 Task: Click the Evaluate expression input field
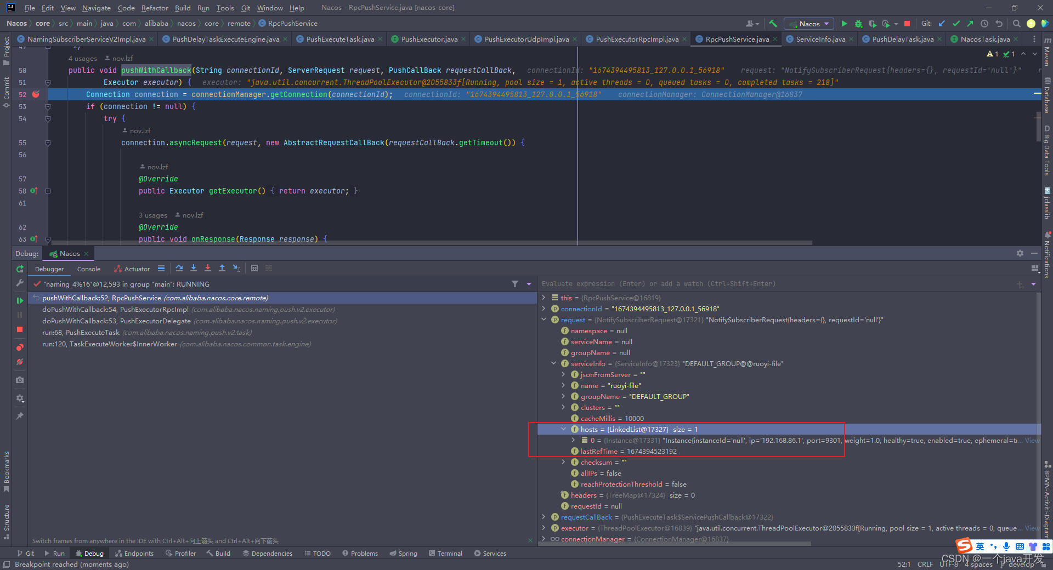pyautogui.click(x=776, y=284)
